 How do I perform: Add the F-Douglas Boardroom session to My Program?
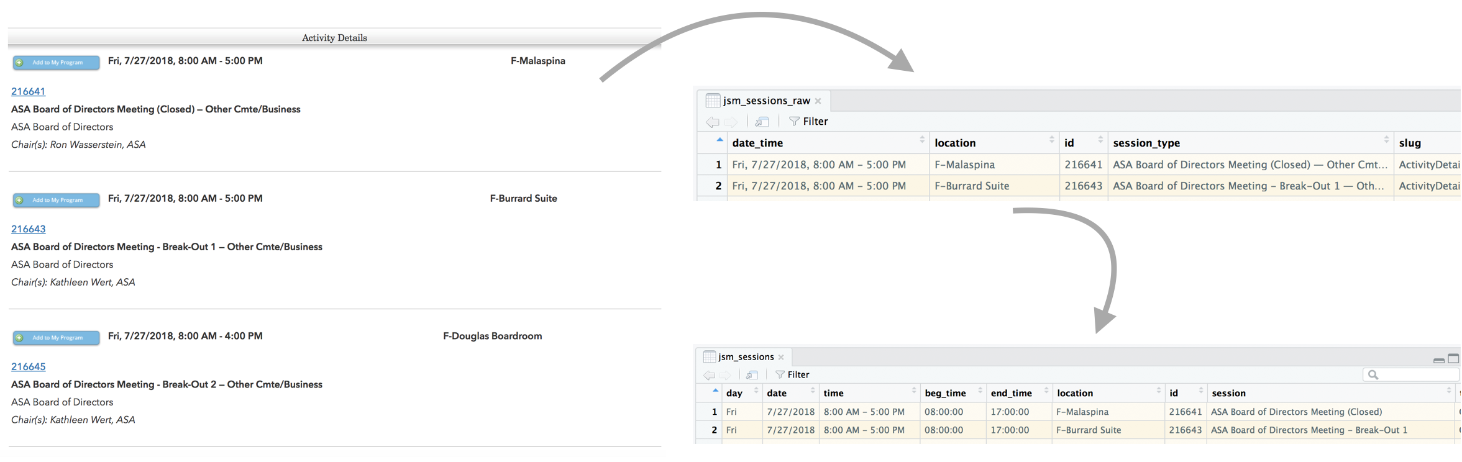57,338
